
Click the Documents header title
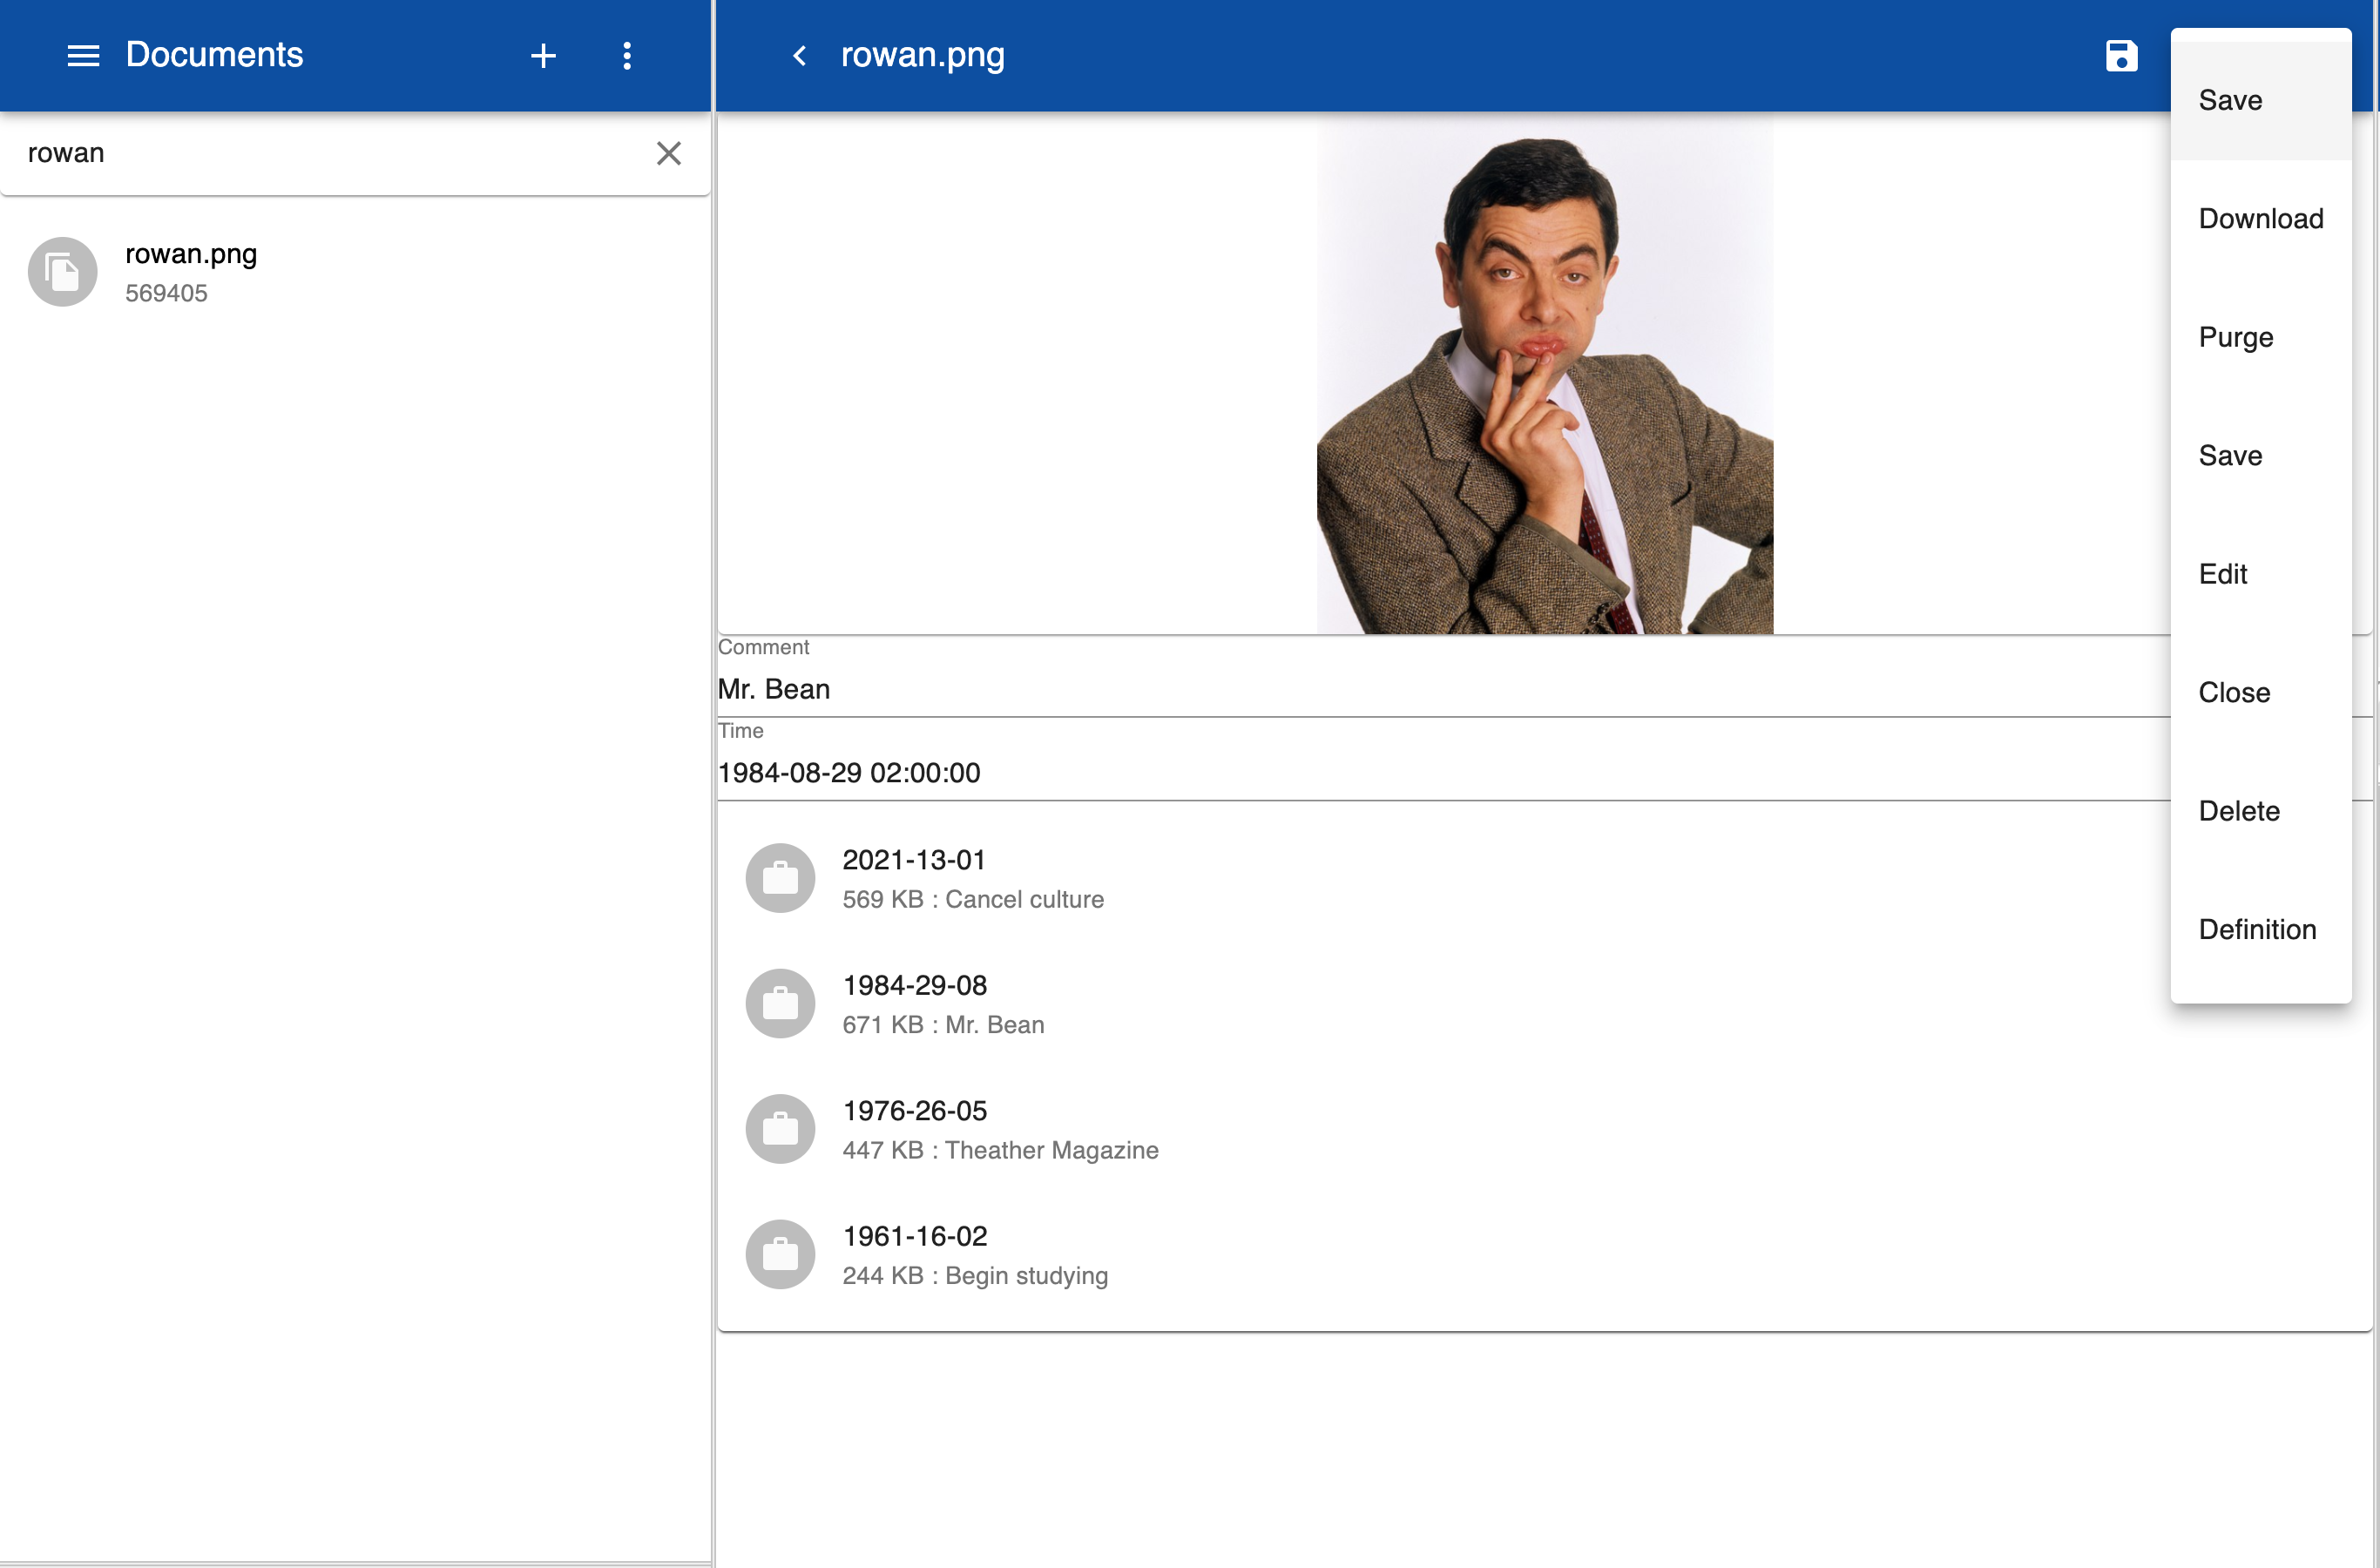214,55
